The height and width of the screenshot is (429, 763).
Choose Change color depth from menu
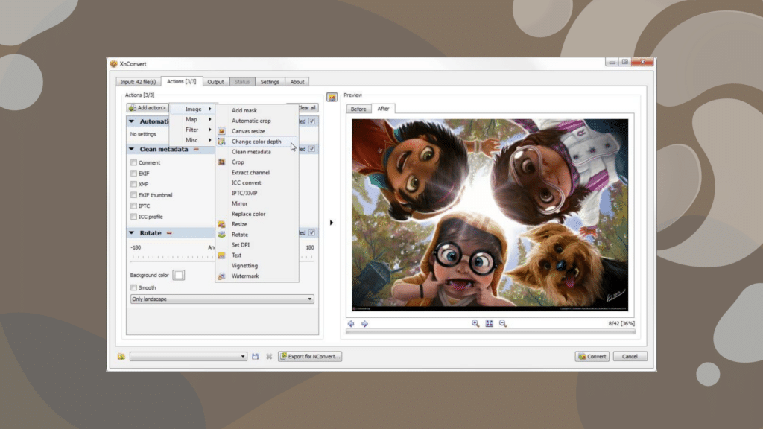(256, 142)
